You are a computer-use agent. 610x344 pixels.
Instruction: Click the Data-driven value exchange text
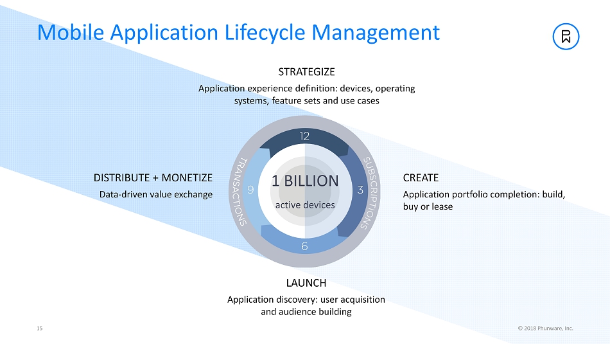click(x=156, y=194)
